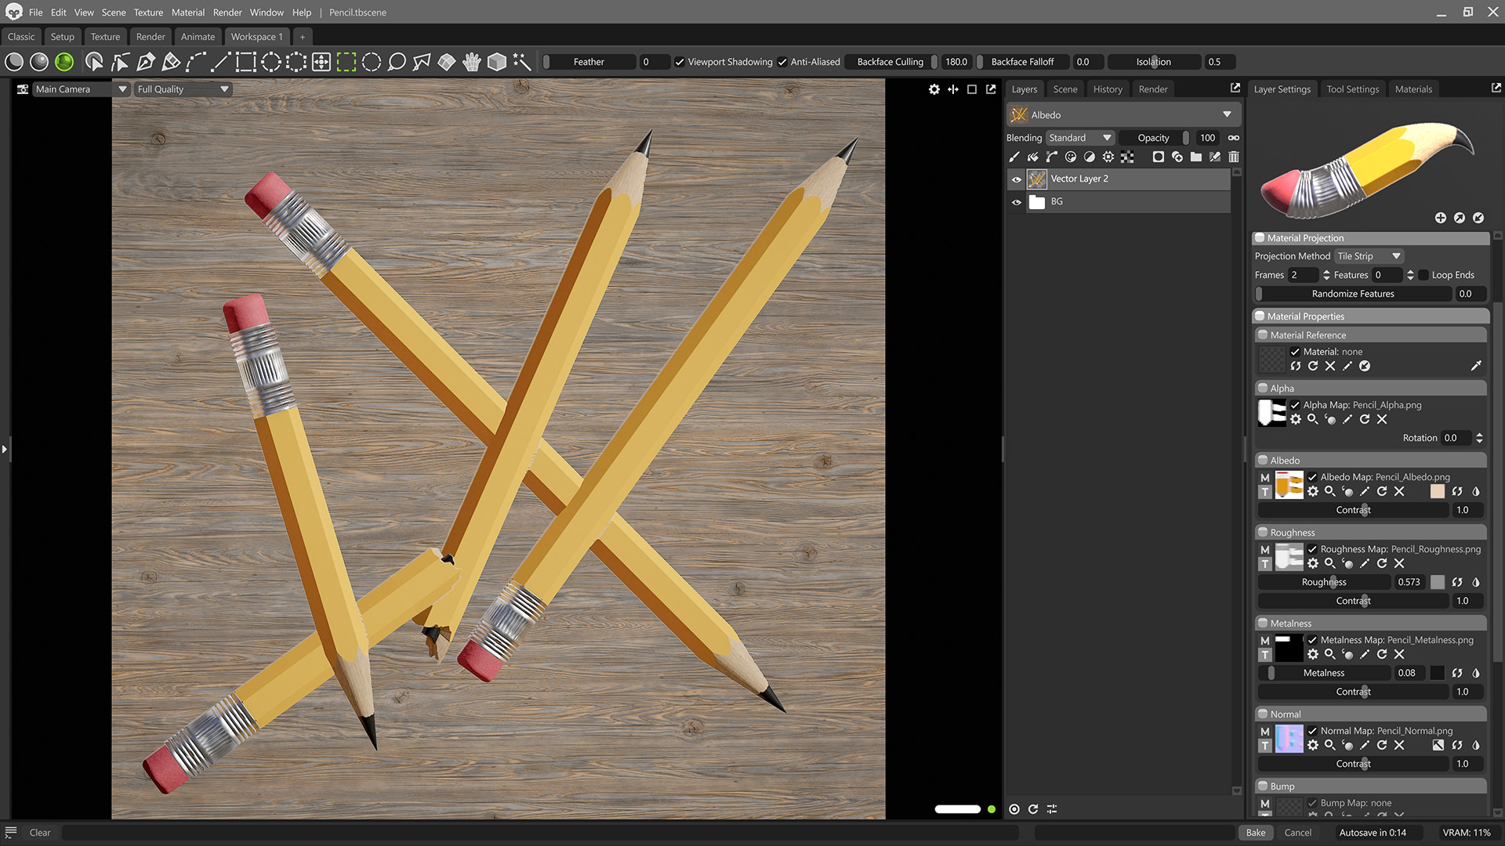Toggle Viewport Shadowing checkbox
This screenshot has height=846, width=1505.
click(x=680, y=62)
